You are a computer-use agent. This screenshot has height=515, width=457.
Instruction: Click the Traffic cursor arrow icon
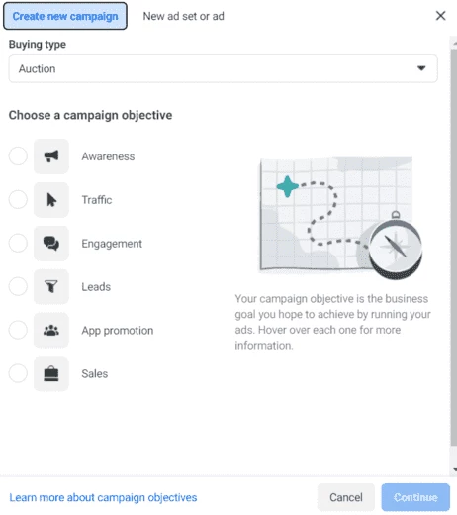point(51,200)
